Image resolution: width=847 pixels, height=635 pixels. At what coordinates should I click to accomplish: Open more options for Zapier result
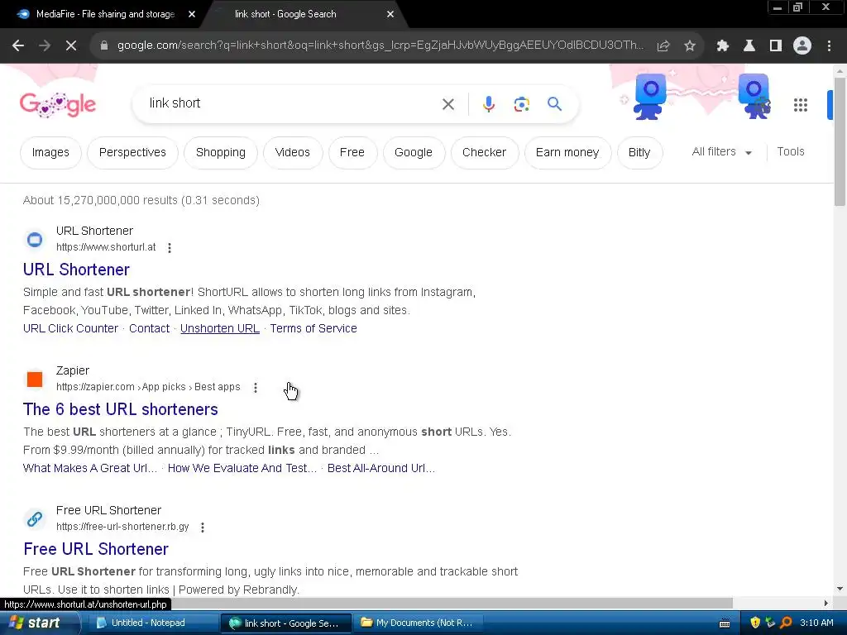256,388
